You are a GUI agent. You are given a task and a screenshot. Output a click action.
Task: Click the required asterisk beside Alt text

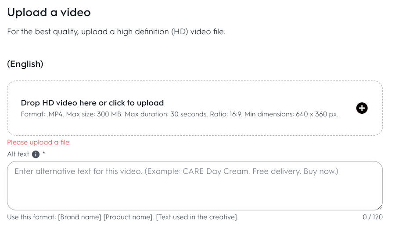[x=44, y=154]
